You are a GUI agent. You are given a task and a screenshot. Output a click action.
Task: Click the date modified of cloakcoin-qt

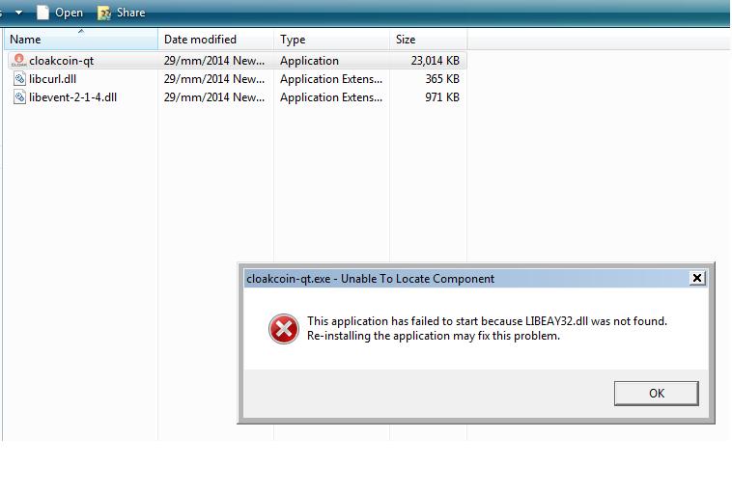214,61
